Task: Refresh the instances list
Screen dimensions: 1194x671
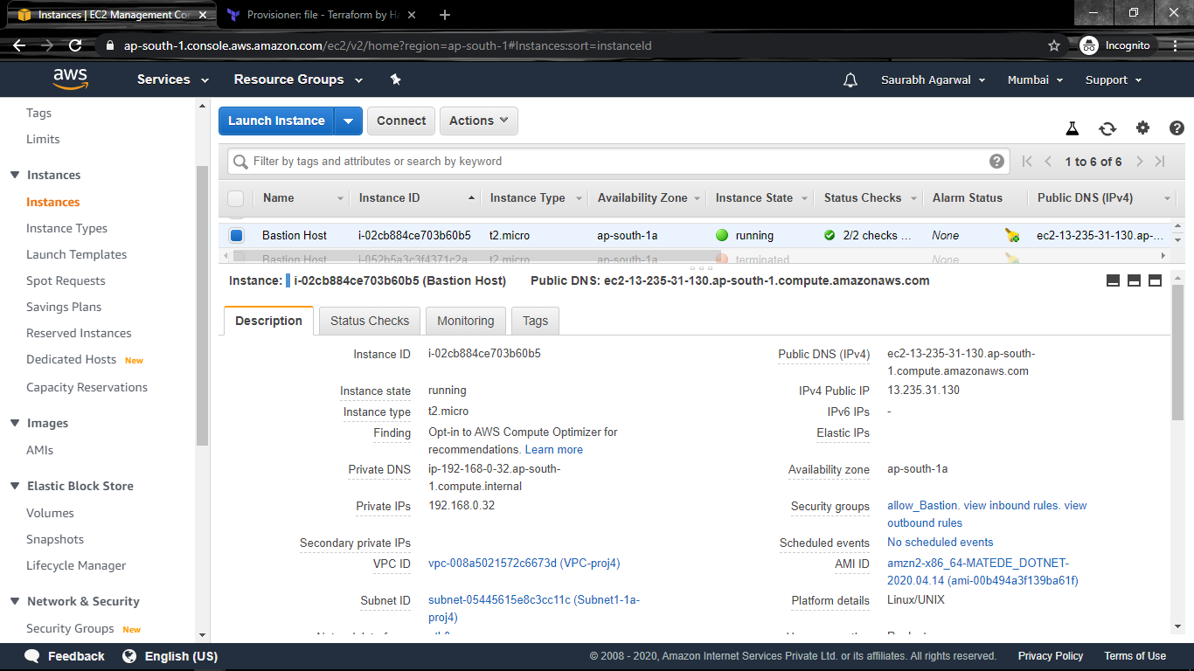Action: coord(1107,128)
